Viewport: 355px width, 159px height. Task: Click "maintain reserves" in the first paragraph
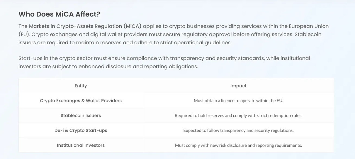[x=99, y=43]
